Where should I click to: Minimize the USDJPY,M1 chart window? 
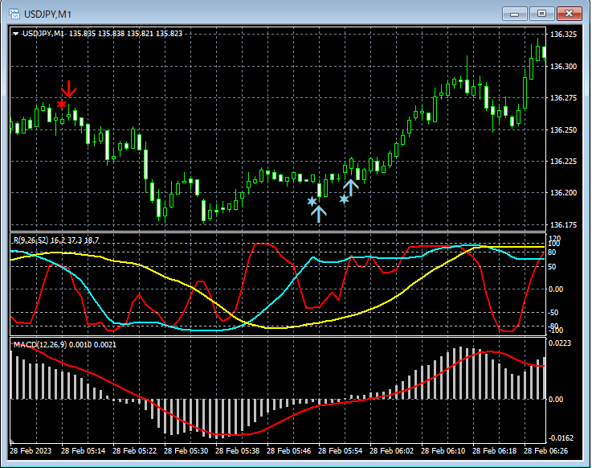tap(514, 14)
